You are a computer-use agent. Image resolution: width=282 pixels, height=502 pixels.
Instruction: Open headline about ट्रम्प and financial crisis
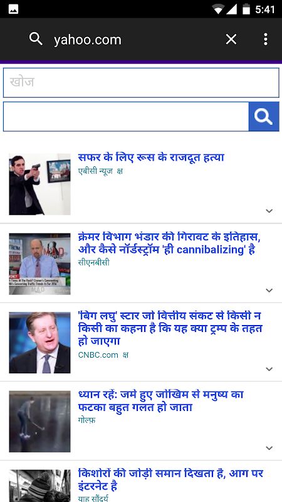(170, 328)
